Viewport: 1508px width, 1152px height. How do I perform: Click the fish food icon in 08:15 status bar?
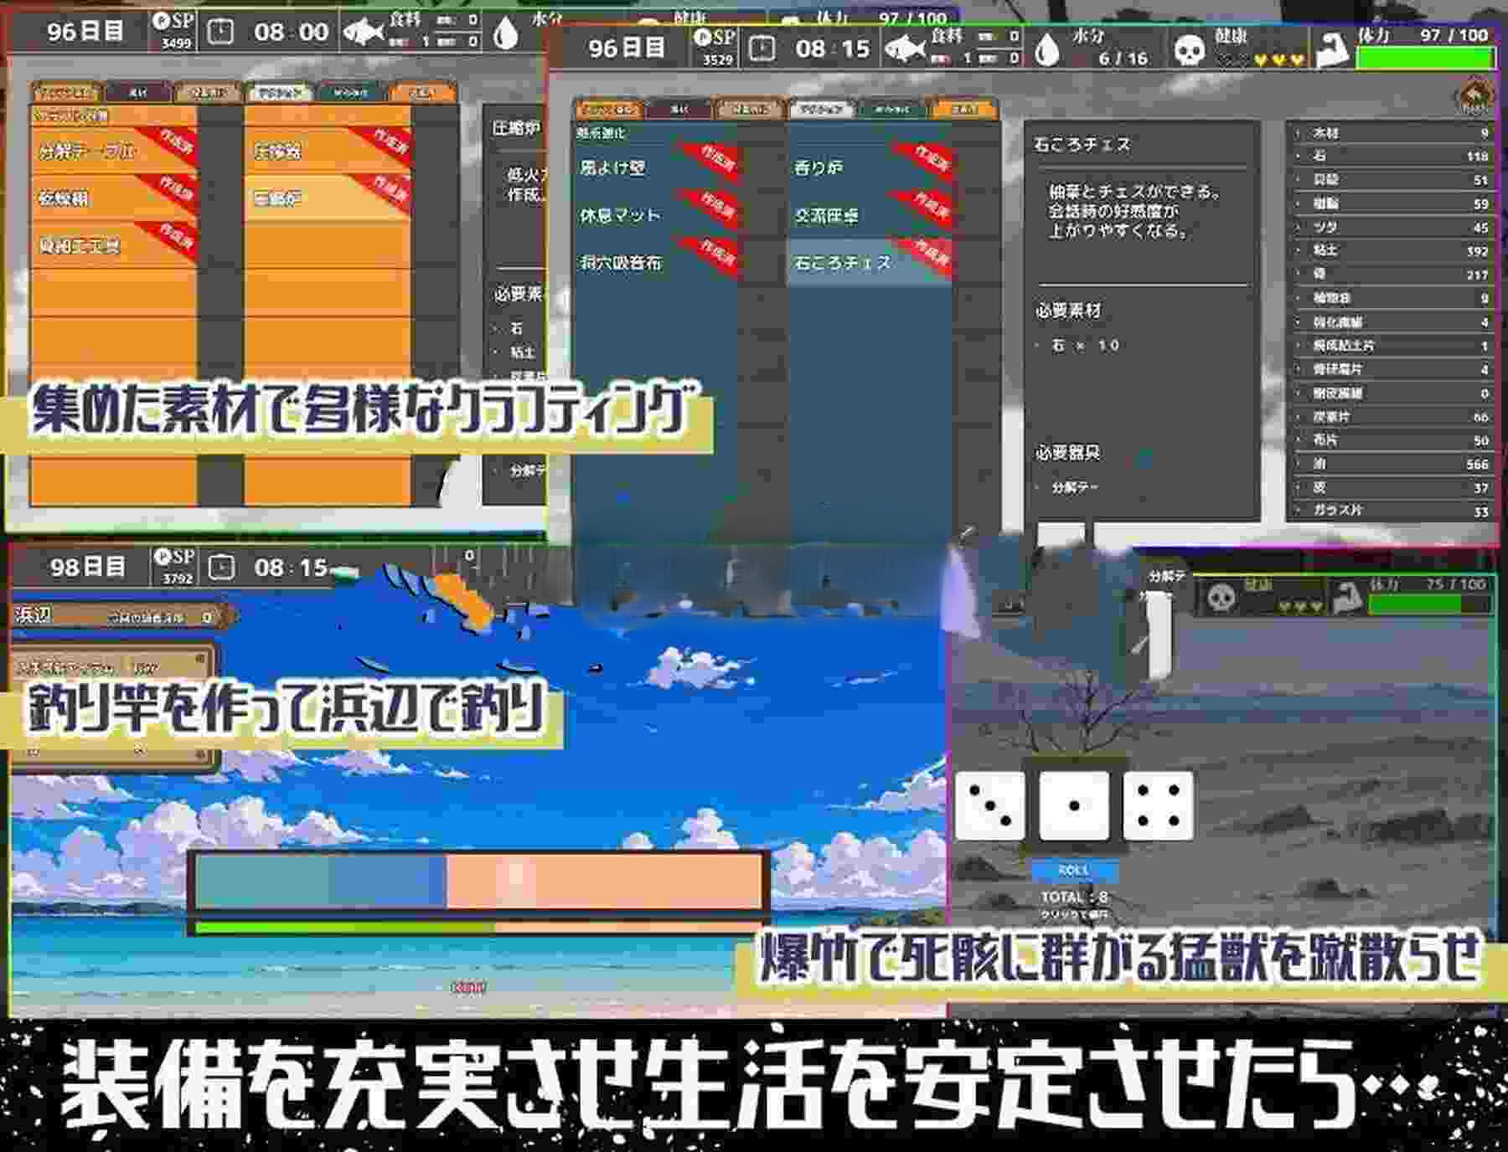pos(906,49)
